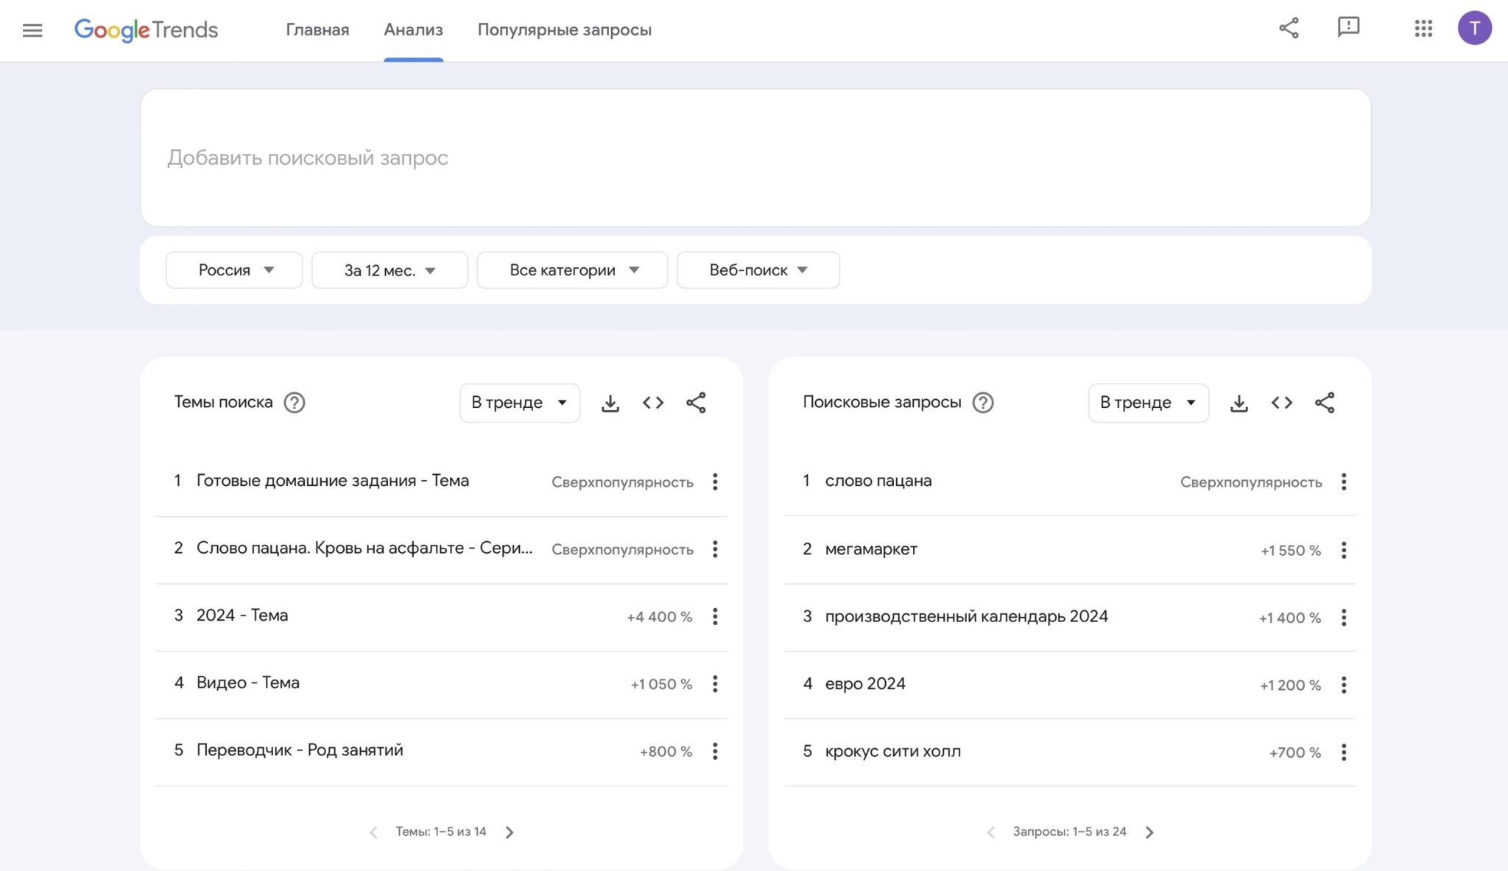
Task: Embed the search topics widget
Action: [653, 403]
